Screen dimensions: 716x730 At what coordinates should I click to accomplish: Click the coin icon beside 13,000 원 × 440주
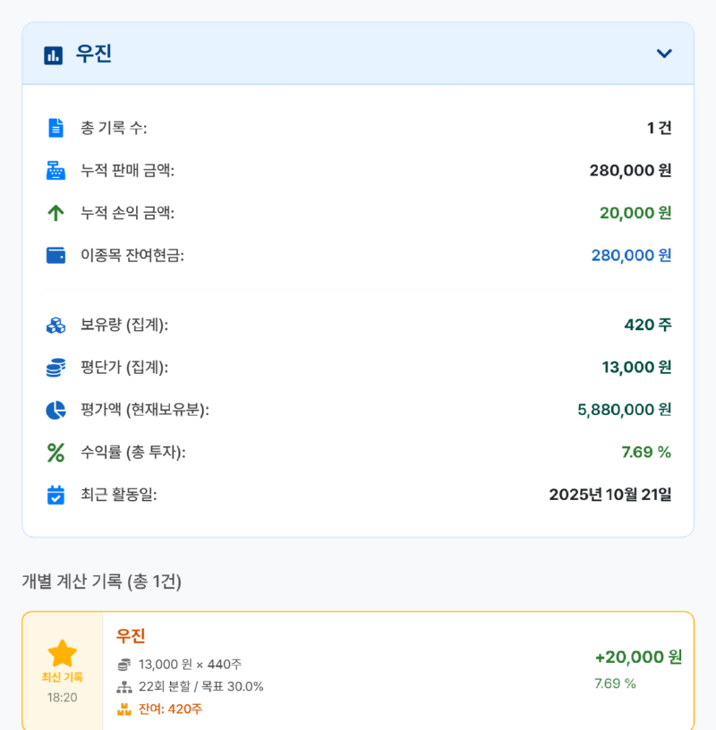pyautogui.click(x=123, y=665)
